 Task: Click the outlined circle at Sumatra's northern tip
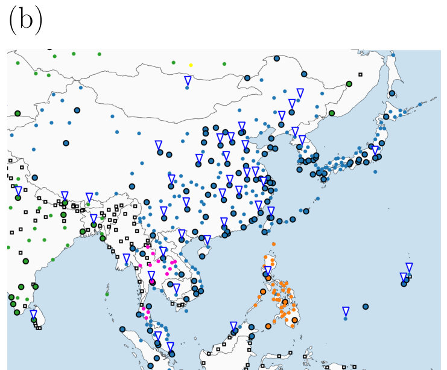[x=122, y=329]
